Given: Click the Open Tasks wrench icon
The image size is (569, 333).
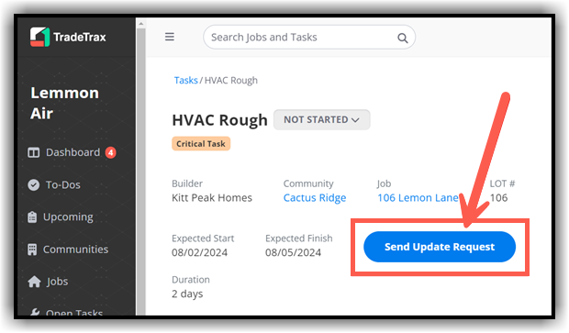Looking at the screenshot, I should [x=35, y=312].
